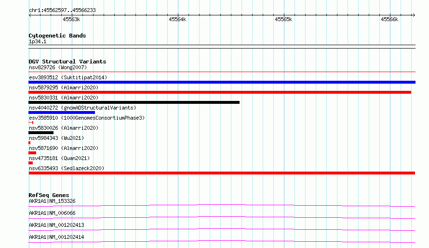
Task: Click the RefSeq Genes track title
Action: (49, 195)
